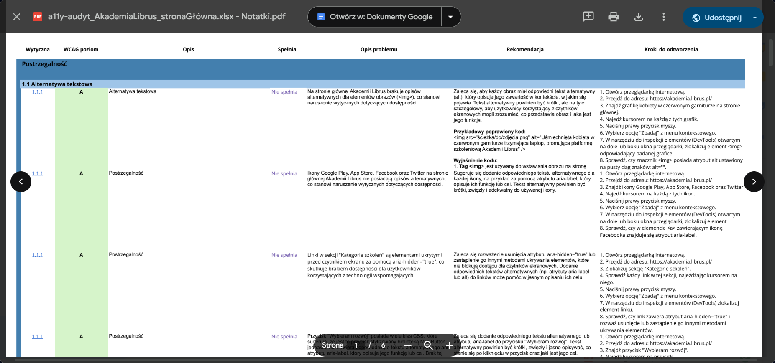Viewport: 775px width, 363px height.
Task: Zoom in with the plus icon
Action: coord(449,345)
